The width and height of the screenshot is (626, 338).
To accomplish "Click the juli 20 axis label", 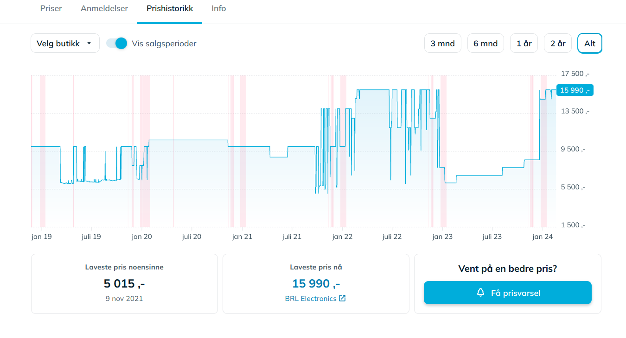I will tap(192, 237).
